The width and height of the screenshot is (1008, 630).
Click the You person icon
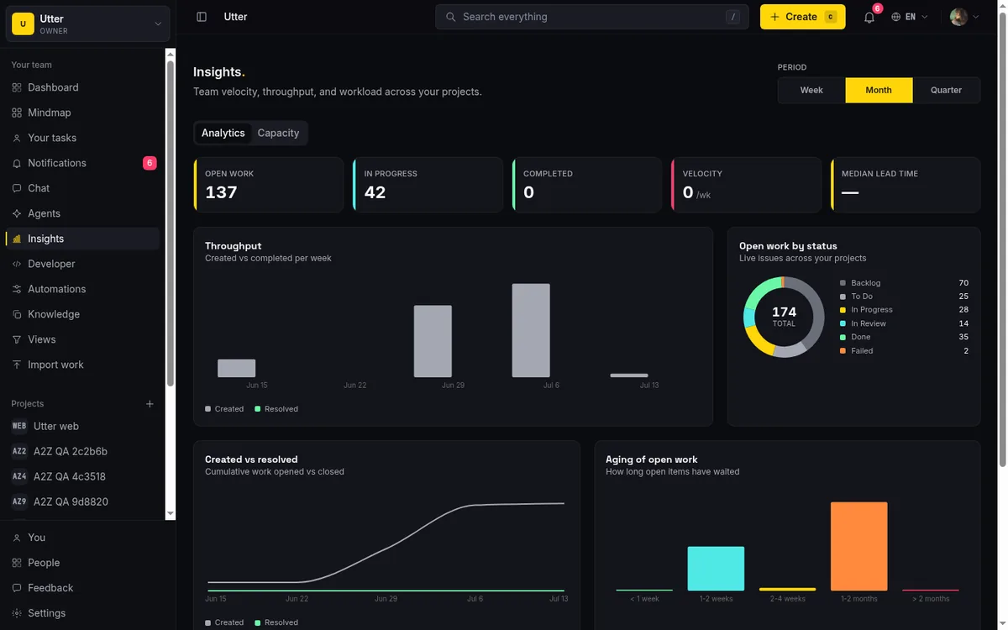point(17,538)
